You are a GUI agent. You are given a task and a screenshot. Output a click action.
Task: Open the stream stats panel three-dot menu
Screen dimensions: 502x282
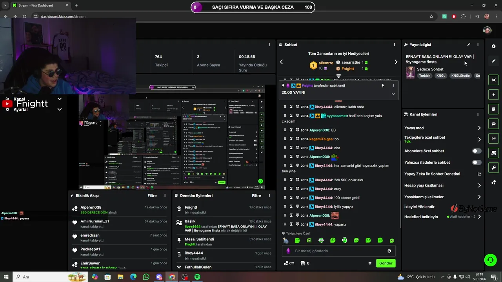269,45
